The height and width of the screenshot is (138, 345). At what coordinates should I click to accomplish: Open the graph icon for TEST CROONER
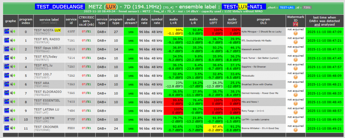coord(7,128)
